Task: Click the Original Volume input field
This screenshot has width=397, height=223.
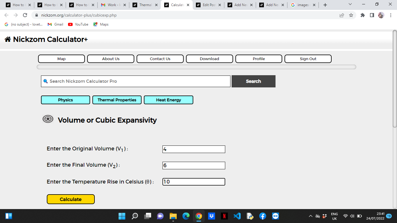Action: [x=194, y=149]
